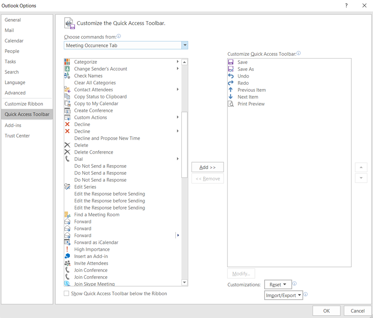Screen dimensions: 373x318
Task: Click the Dial phone icon
Action: tap(67, 159)
